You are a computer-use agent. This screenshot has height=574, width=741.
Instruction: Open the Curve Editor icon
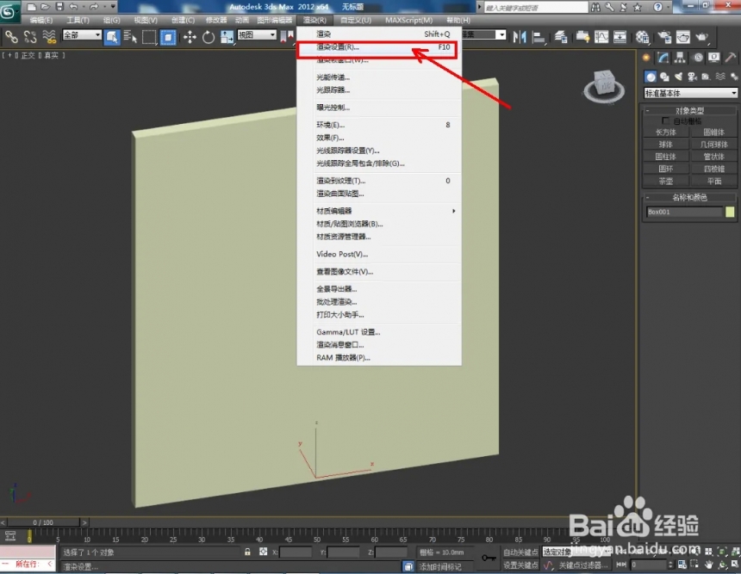click(601, 37)
